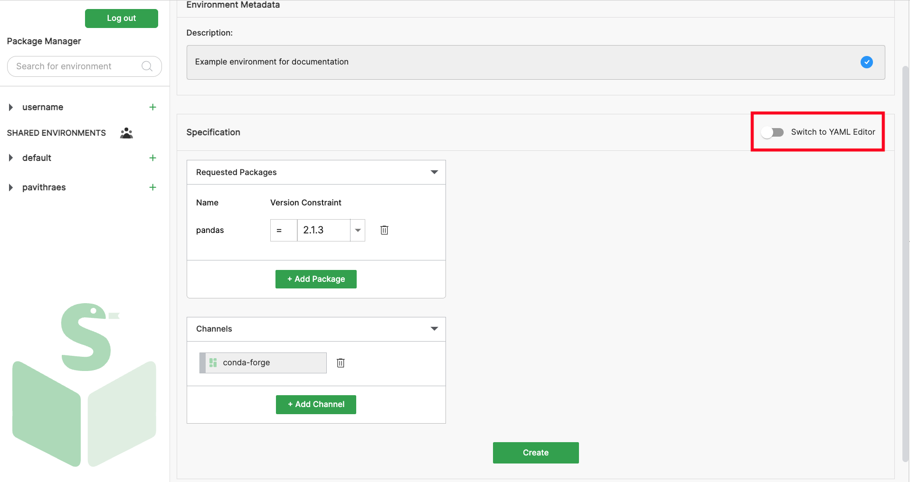Viewport: 910px width, 482px height.
Task: Expand the username namespace tree
Action: pos(11,107)
